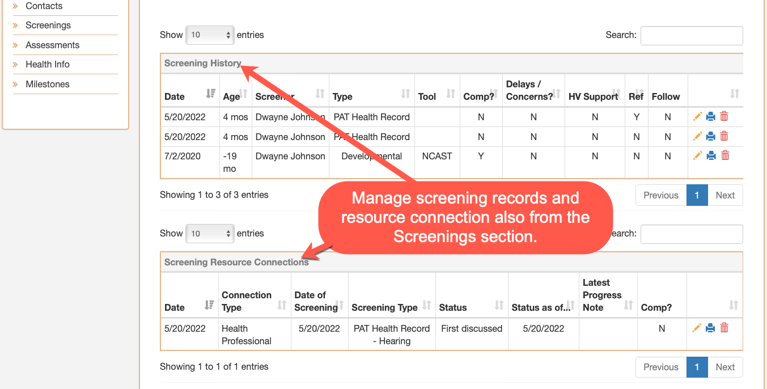Open the Assessments sidebar section
The width and height of the screenshot is (767, 389).
(52, 45)
